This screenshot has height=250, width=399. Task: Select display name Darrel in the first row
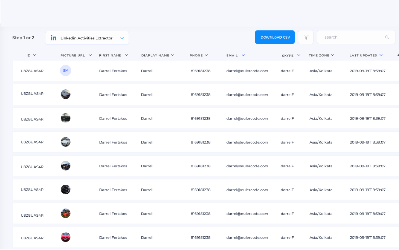(147, 71)
